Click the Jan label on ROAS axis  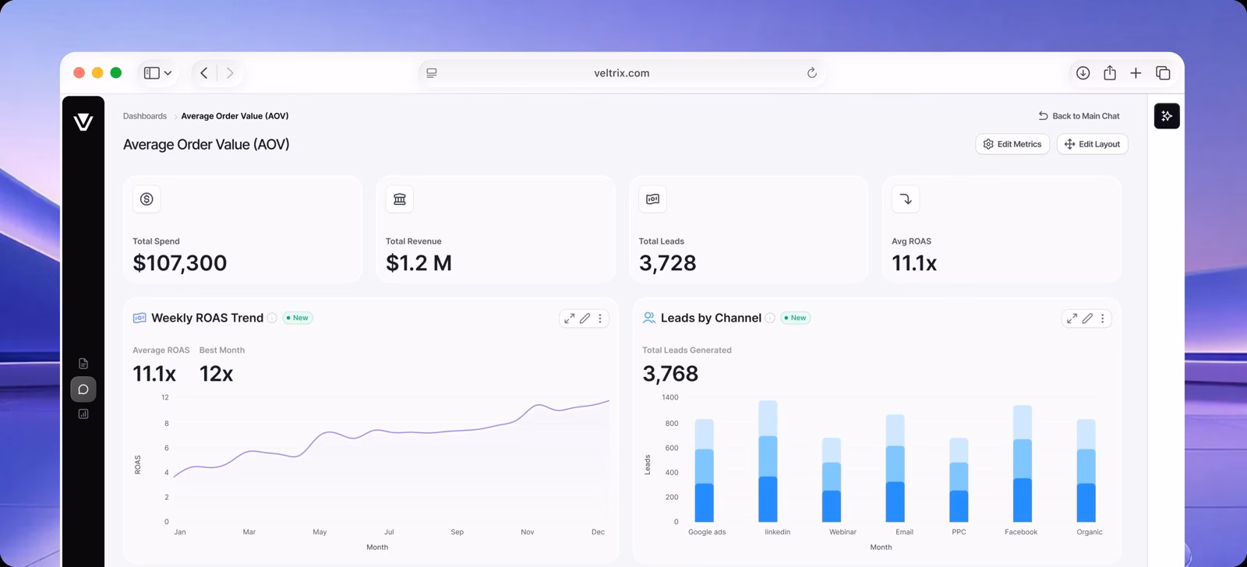coord(180,532)
